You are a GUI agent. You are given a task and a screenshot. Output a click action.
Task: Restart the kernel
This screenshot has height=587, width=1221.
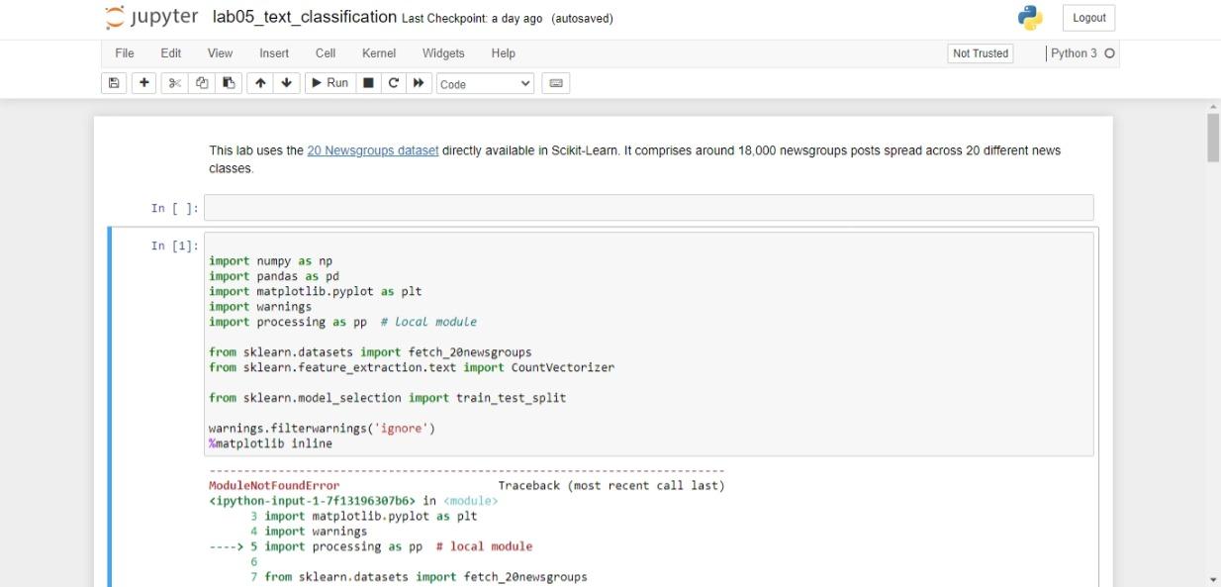tap(392, 83)
